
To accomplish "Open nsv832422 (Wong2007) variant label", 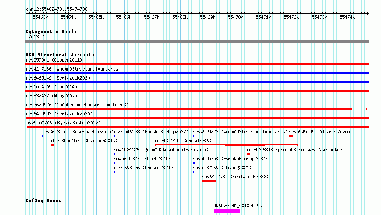I will tap(51, 96).
